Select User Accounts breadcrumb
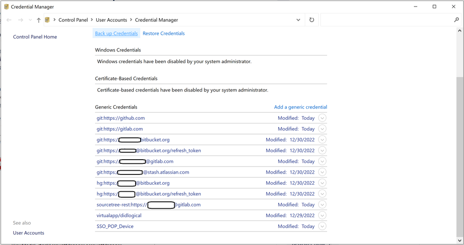The width and height of the screenshot is (464, 245). point(111,20)
